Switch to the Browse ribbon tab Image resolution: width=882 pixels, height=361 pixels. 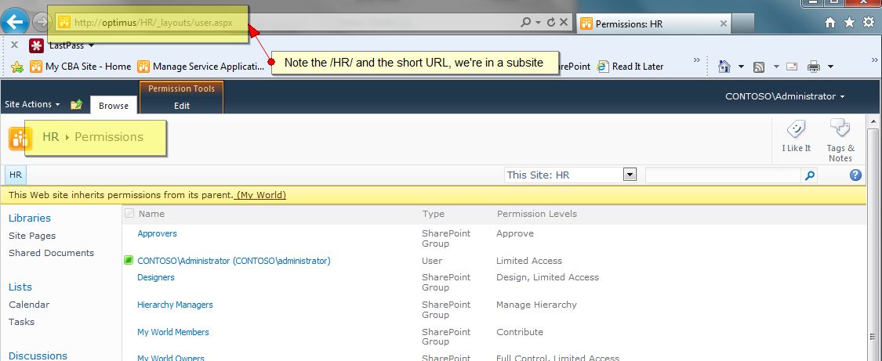114,106
